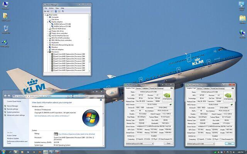Click the back arrow in Device Manager toolbar

tap(45, 11)
